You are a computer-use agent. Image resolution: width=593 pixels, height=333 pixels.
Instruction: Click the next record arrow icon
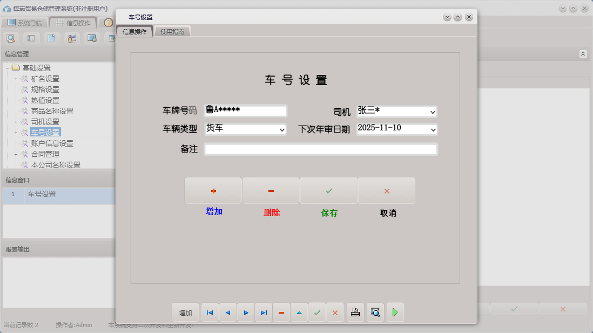(246, 313)
